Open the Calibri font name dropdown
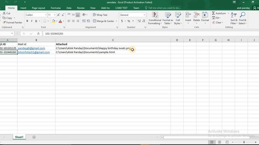 click(x=46, y=15)
